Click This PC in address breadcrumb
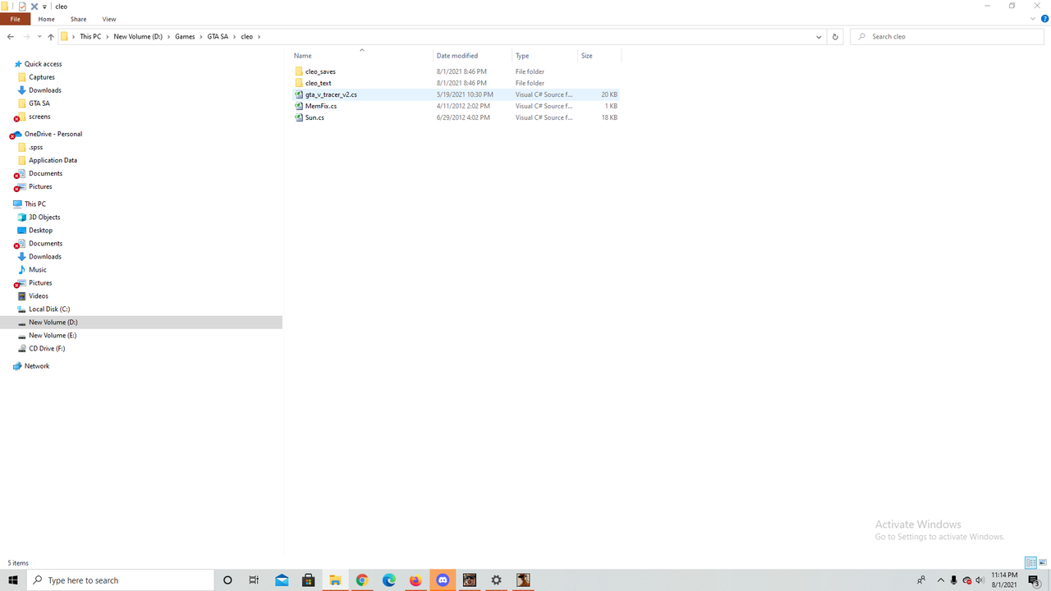Viewport: 1051px width, 591px height. (x=90, y=37)
